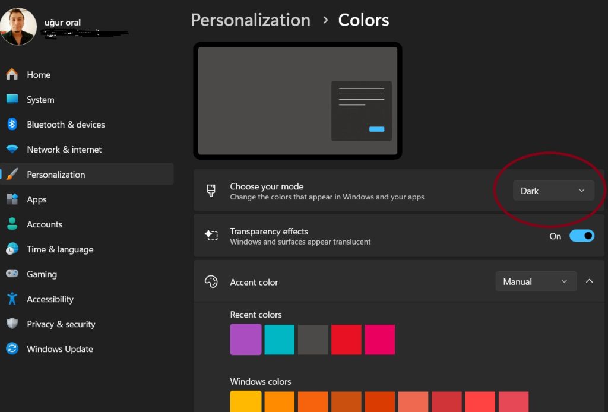The image size is (608, 412).
Task: Toggle Transparency effects off
Action: pos(582,236)
